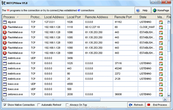Click the vertical scrollbar up arrow
173x110 pixels.
tap(169, 21)
